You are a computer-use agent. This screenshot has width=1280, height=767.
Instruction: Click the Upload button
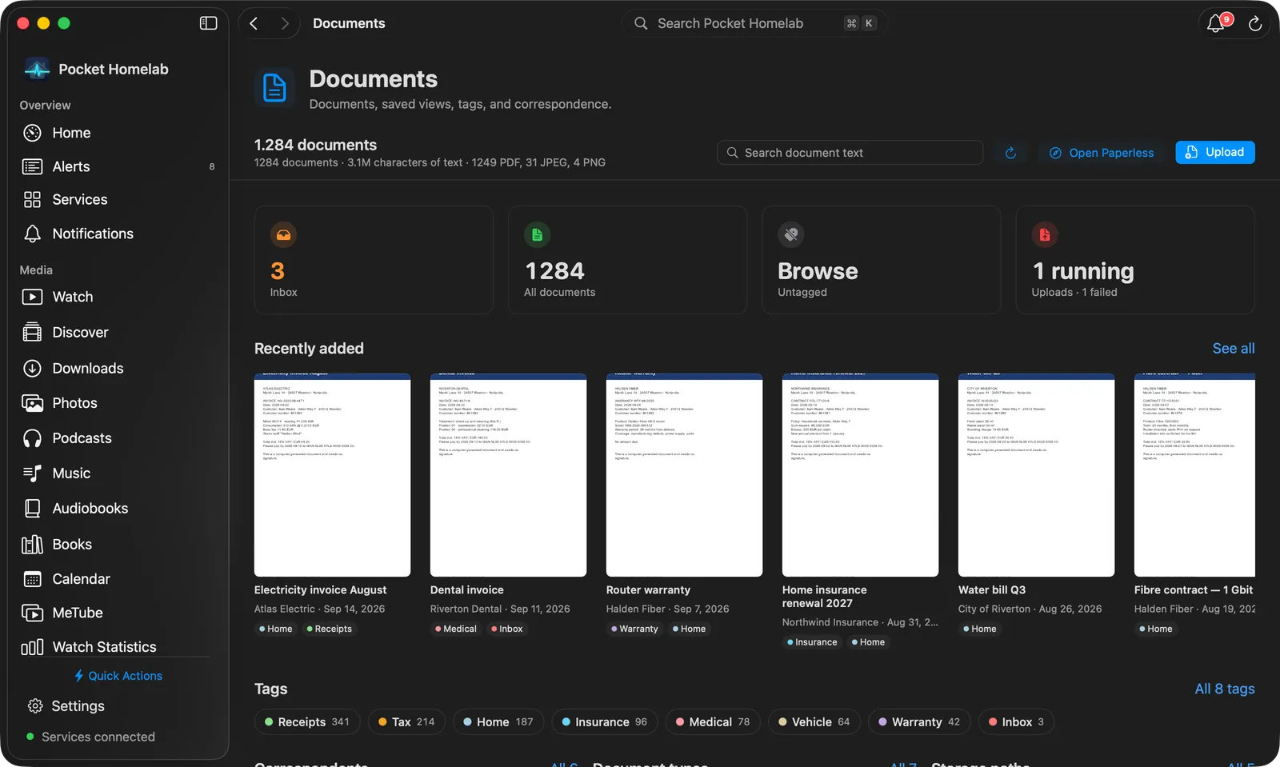pyautogui.click(x=1214, y=152)
